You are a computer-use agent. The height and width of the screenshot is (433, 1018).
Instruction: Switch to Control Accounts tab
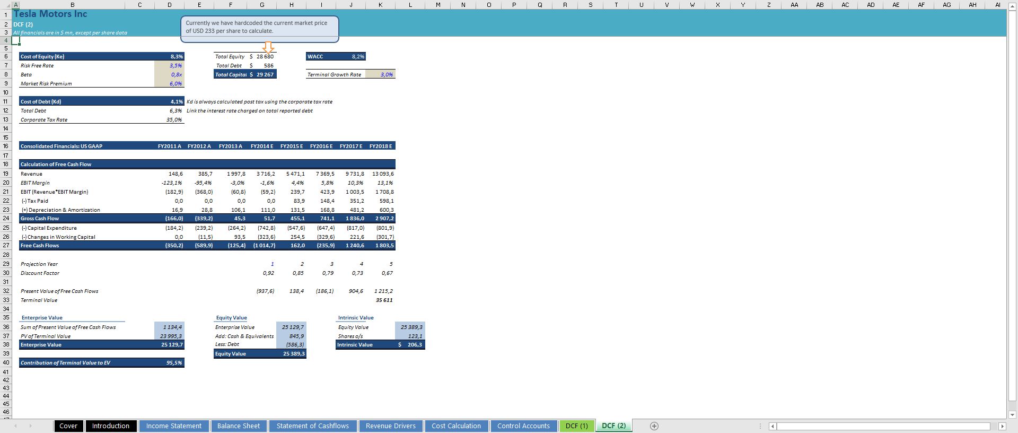pyautogui.click(x=523, y=426)
